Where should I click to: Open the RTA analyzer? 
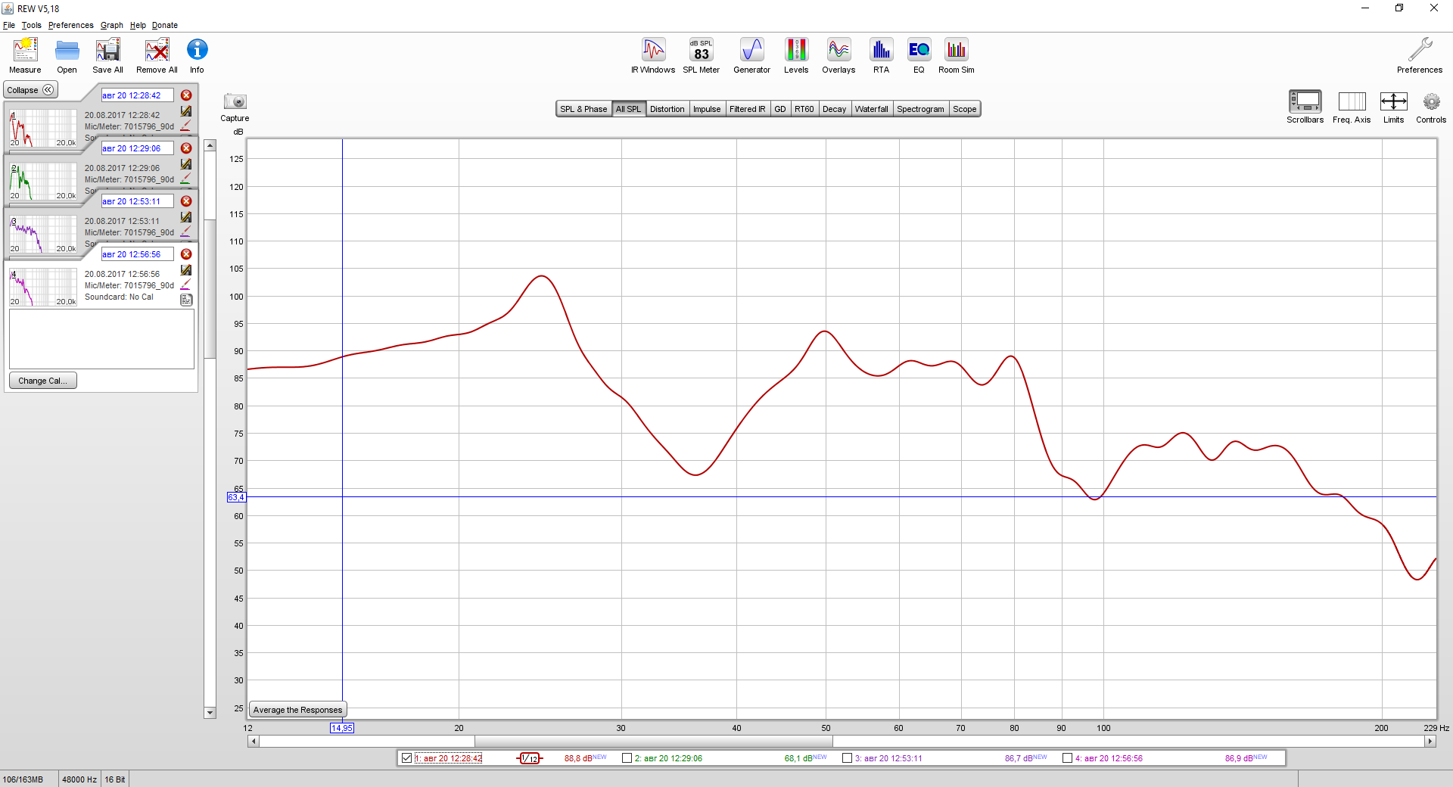[x=881, y=56]
